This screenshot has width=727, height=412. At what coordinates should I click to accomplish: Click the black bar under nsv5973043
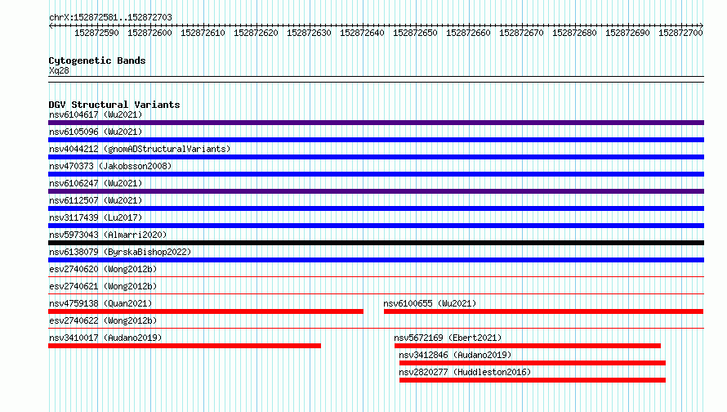pyautogui.click(x=376, y=243)
